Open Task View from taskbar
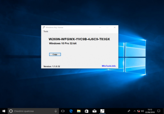The width and height of the screenshot is (164, 114). 63,111
